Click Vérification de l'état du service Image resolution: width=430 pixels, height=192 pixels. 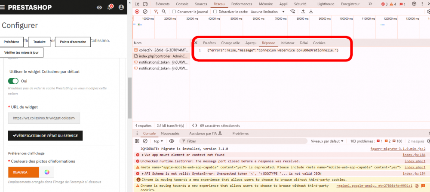click(45, 136)
